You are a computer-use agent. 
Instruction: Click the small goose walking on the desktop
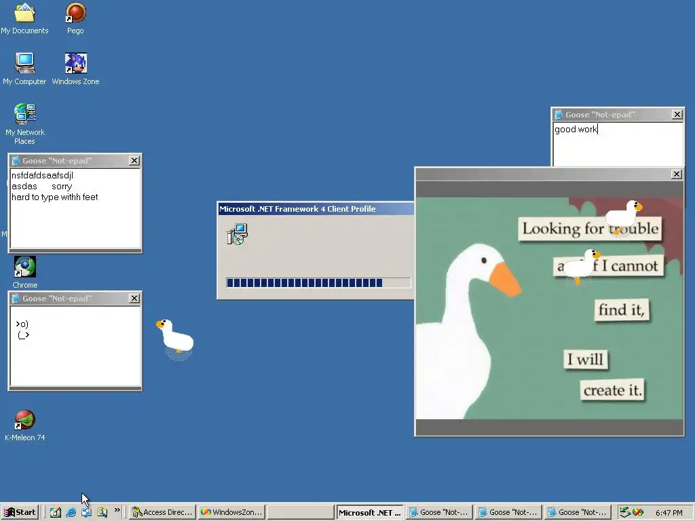pyautogui.click(x=176, y=338)
